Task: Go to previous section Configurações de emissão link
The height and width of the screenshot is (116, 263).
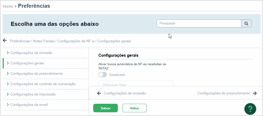Action: pos(125,93)
